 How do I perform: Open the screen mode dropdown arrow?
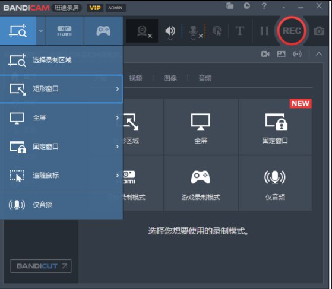click(41, 31)
